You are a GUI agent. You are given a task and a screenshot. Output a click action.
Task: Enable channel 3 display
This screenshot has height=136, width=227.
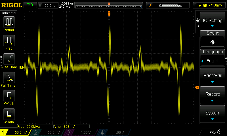[x=80, y=132]
